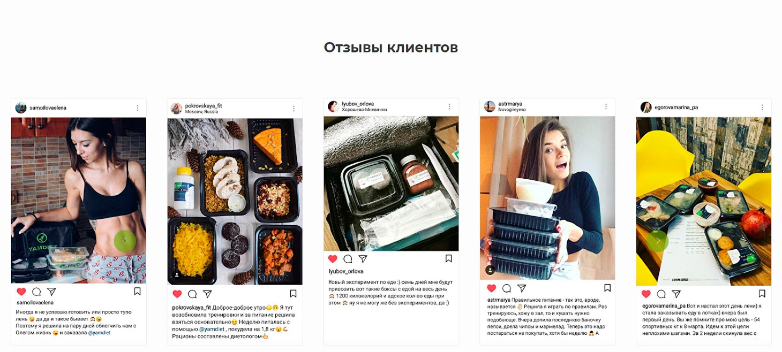The height and width of the screenshot is (352, 782).
Task: Open three-dot menu on lyubov_orlova post
Action: (x=449, y=106)
